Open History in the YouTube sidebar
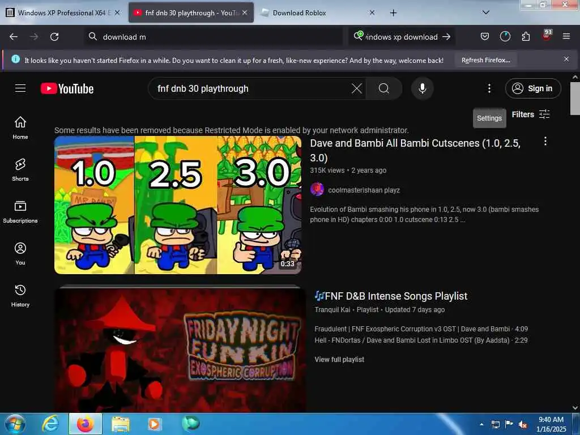Image resolution: width=580 pixels, height=435 pixels. (20, 296)
